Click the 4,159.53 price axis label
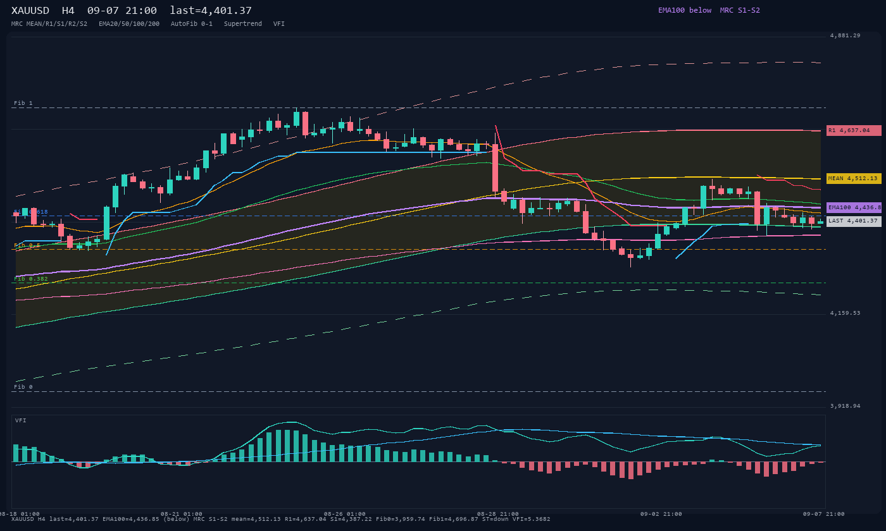This screenshot has width=886, height=531. click(845, 313)
